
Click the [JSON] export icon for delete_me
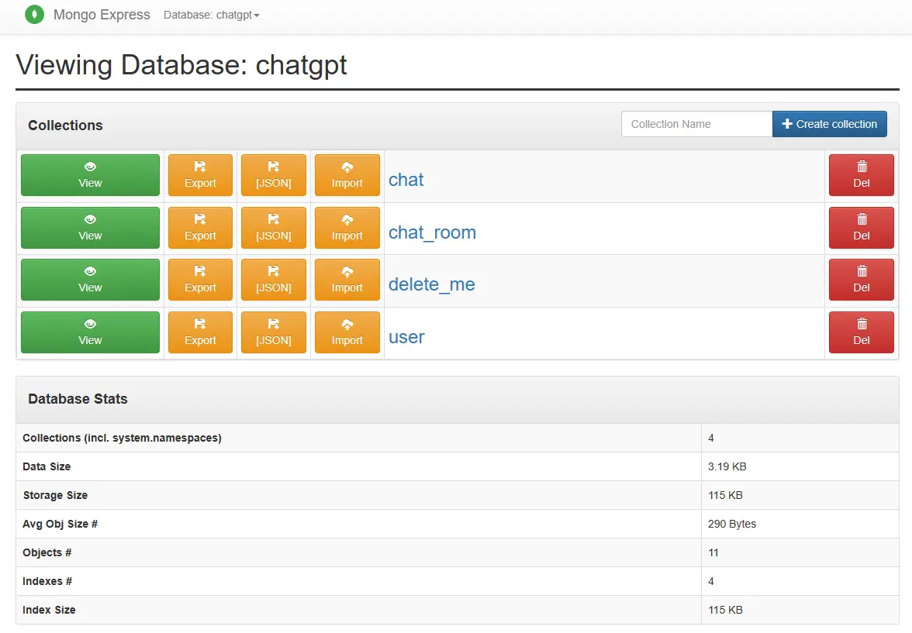(274, 272)
